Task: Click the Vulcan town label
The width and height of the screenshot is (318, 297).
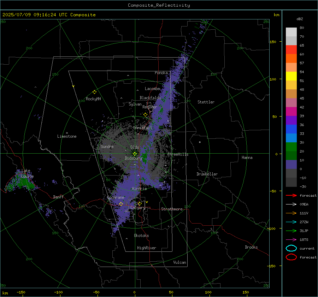Action: click(180, 262)
